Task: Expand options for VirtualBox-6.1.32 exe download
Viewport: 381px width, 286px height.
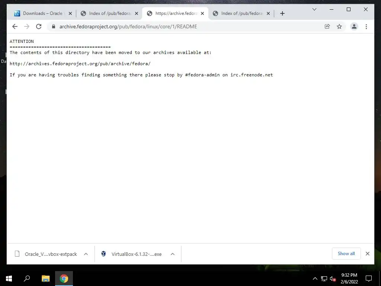Action: [173, 254]
